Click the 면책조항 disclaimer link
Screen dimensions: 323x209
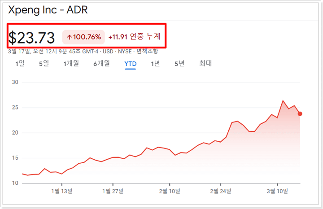[147, 51]
